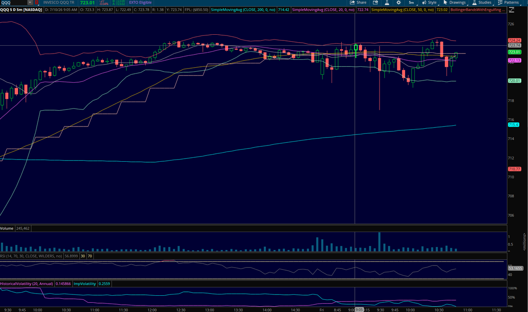Click the QQQ symbol input field
This screenshot has height=312, width=528.
coord(14,2)
